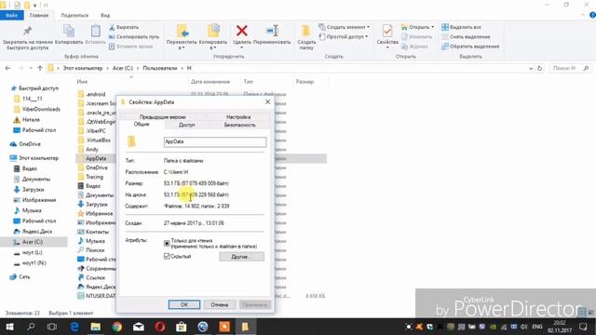This screenshot has width=596, height=335.
Task: Click the Back navigation arrow
Action: coord(8,68)
